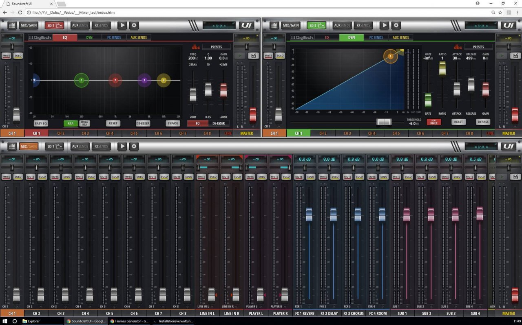Click DE-ESSER button below EQ graph
This screenshot has height=325, width=522.
143,123
